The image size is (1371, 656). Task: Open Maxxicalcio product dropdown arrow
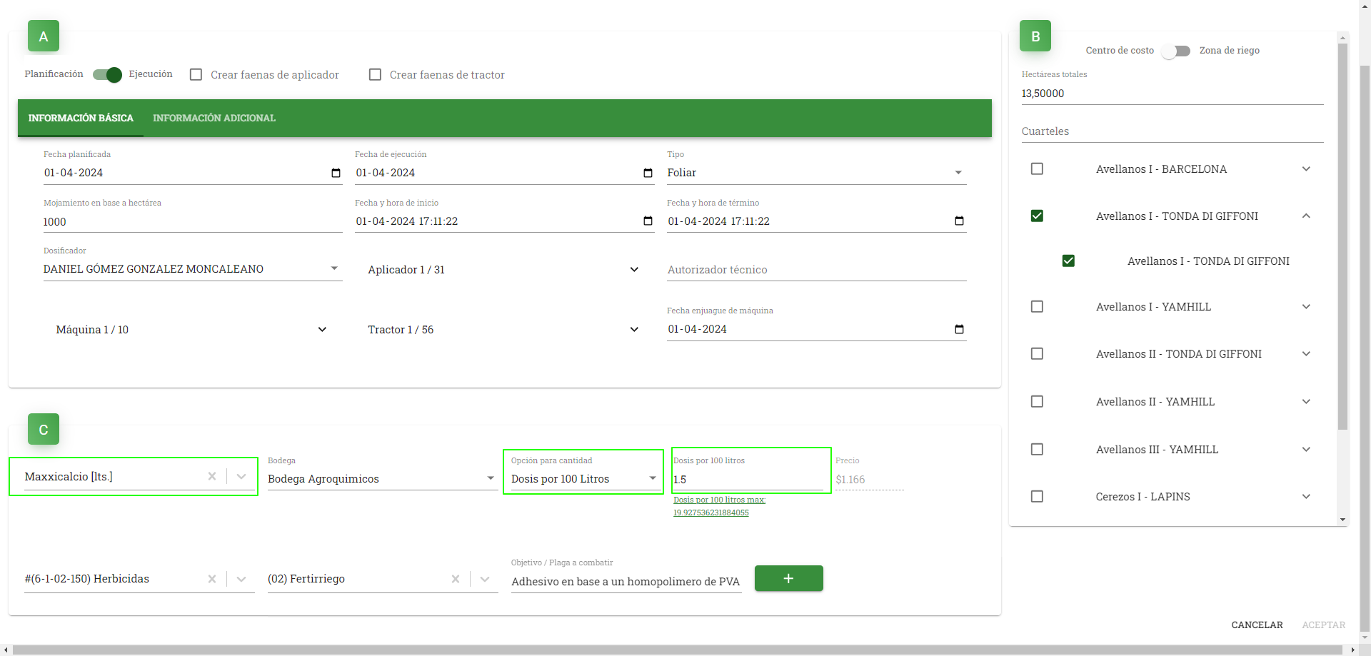pos(241,476)
